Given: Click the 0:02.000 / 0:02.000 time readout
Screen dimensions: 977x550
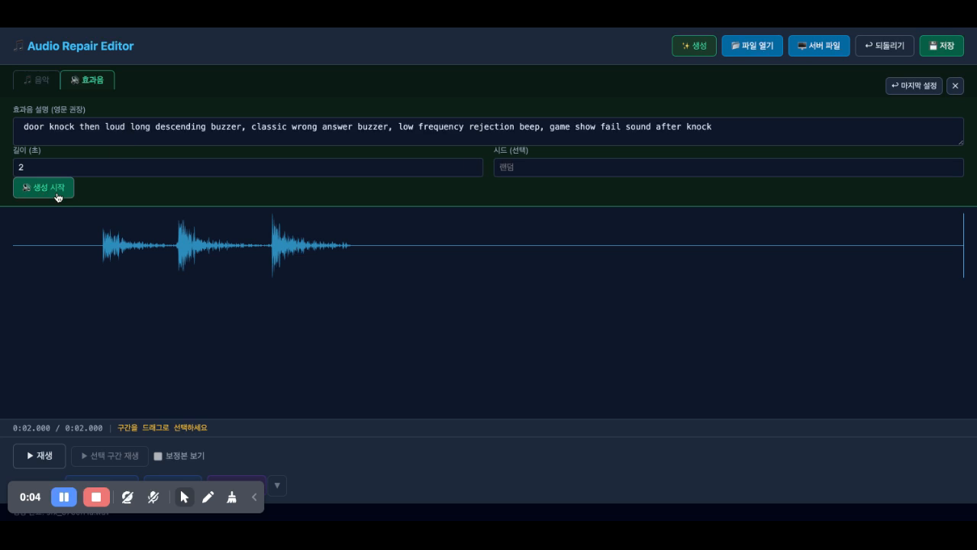Looking at the screenshot, I should 58,428.
